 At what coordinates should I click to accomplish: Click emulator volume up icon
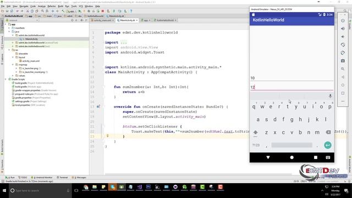tap(343, 29)
